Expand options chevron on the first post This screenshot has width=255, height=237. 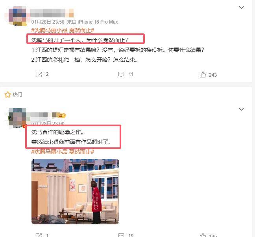point(241,7)
